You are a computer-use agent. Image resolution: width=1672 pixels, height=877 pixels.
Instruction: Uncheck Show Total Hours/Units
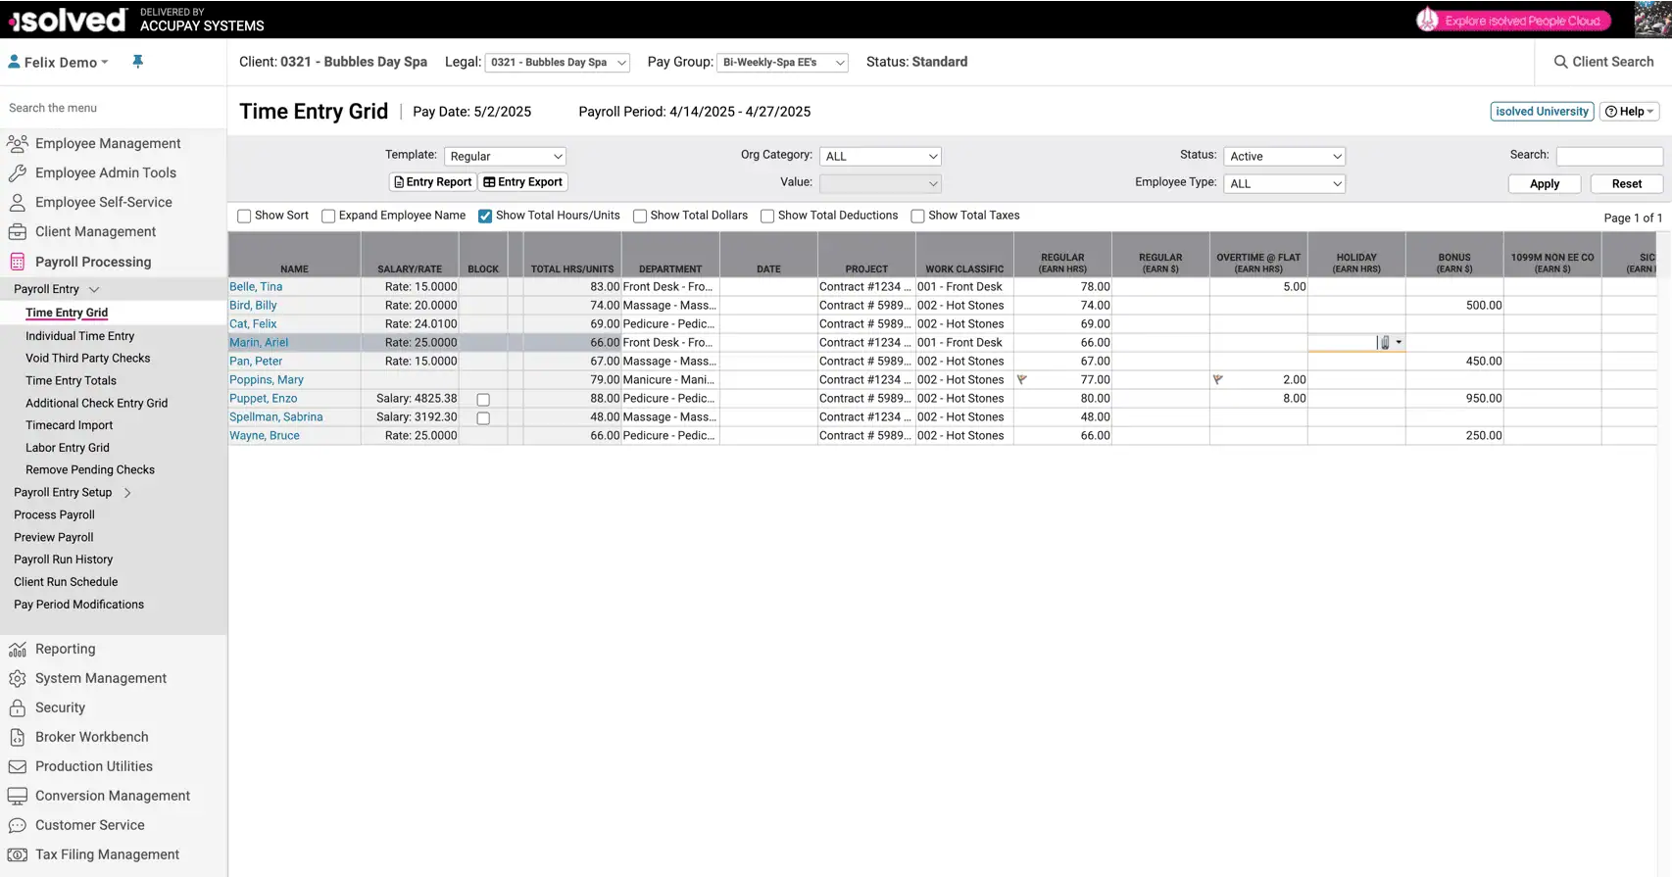[485, 217]
